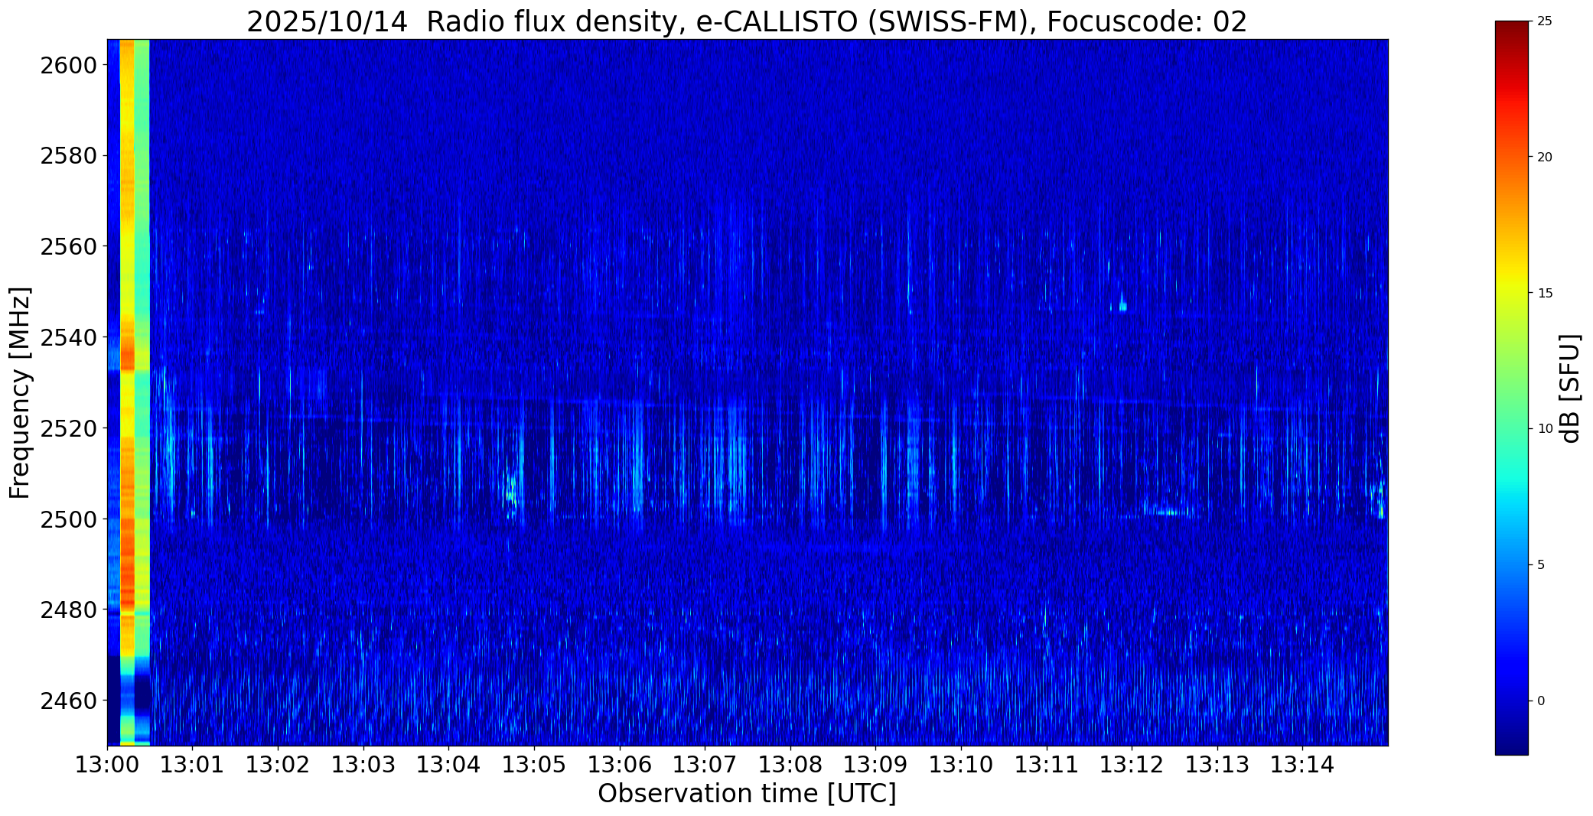Screen dimensions: 1593x816
Task: Pick the 10 value on the colorbar scale
Action: click(1545, 429)
